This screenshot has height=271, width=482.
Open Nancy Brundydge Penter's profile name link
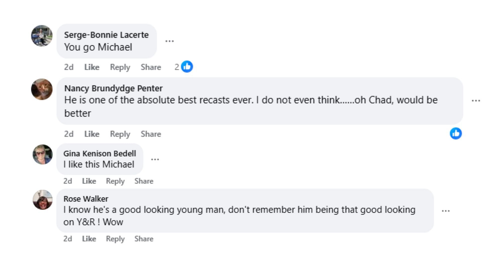113,88
